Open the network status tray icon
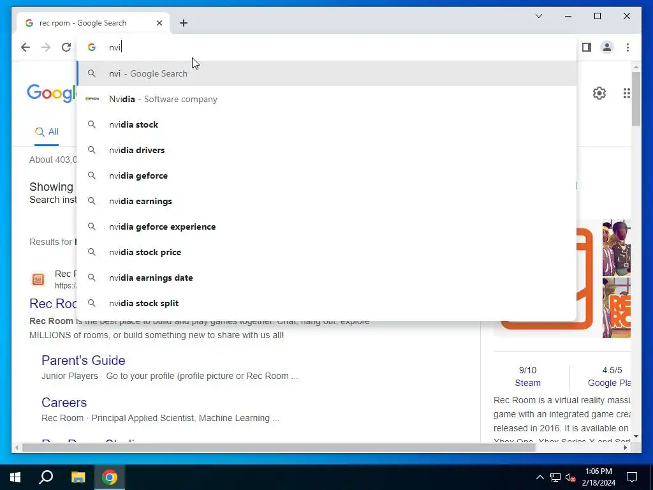This screenshot has width=653, height=490. pyautogui.click(x=555, y=477)
